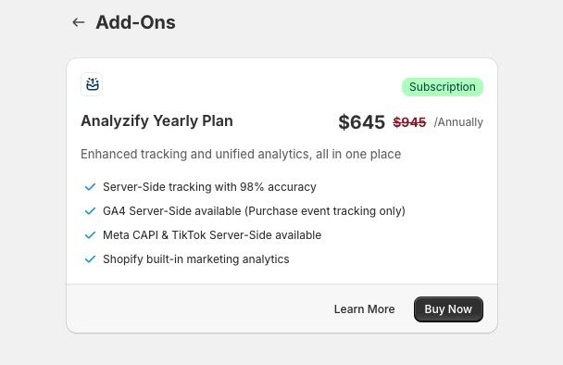Click checkmark beside Server-Side tracking accuracy
Screen dimensions: 563x365
click(90, 187)
